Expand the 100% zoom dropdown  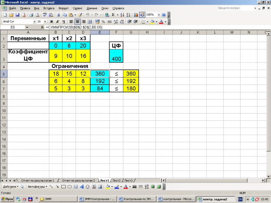159,15
